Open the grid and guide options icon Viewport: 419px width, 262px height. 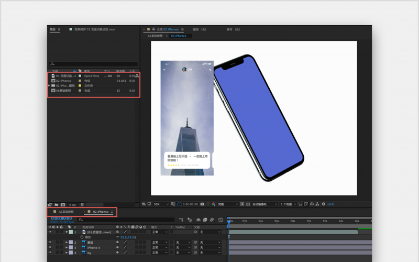[173, 204]
